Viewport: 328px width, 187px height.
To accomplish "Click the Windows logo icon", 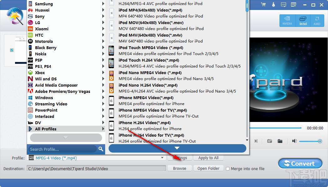I will (30, 98).
